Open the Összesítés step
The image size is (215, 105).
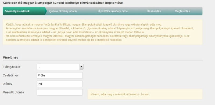[154, 11]
